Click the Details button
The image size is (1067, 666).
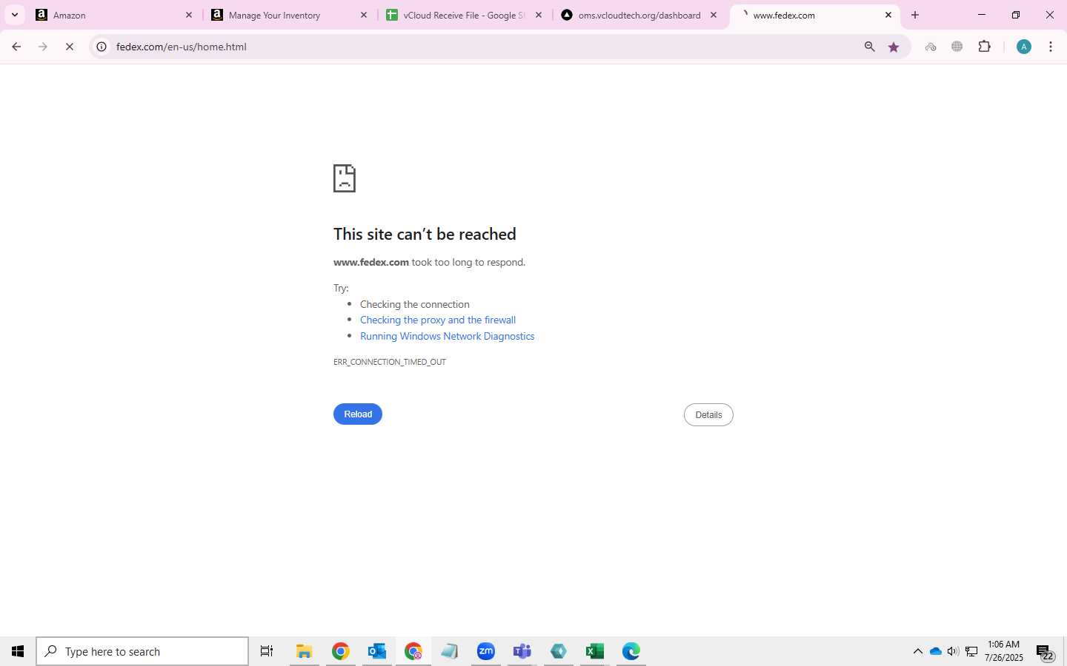click(708, 415)
